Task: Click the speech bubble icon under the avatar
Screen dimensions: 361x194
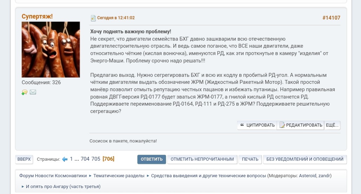Action: [25, 92]
